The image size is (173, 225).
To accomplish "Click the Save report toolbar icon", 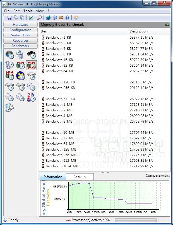I will [9, 18].
